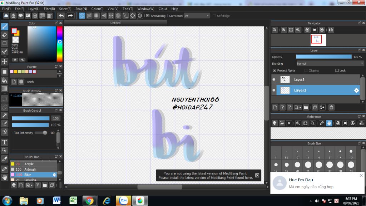Viewport: 366px width, 206px height.
Task: Toggle Protect Alpha checkbox
Action: coord(274,70)
